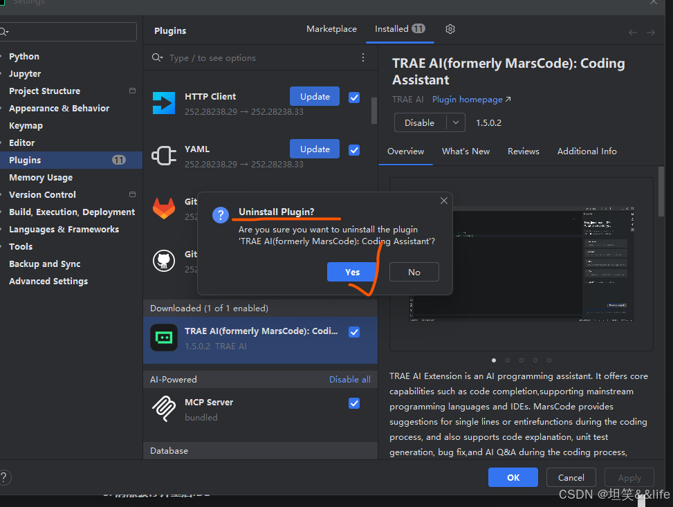This screenshot has height=507, width=673.
Task: Select Memory Usage in settings tree
Action: (41, 177)
